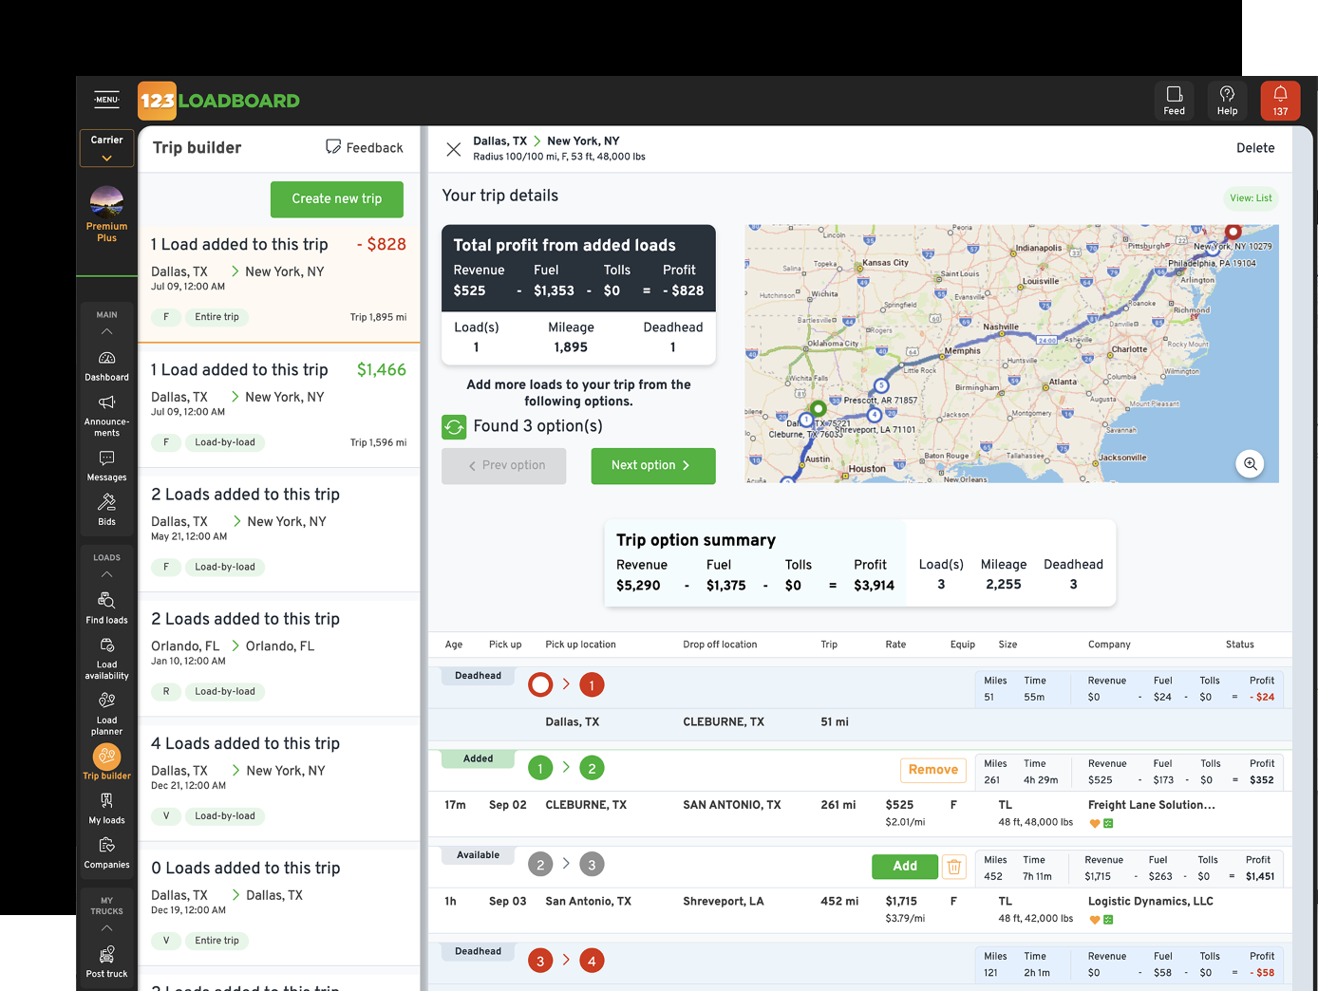This screenshot has height=991, width=1318.
Task: Open the Carrier dropdown
Action: pos(106,149)
